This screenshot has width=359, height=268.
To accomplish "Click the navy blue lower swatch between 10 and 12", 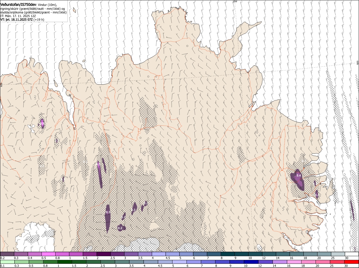I will click(251, 262).
